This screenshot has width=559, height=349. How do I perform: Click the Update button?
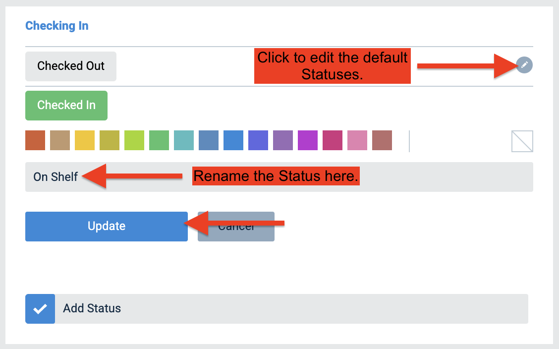point(106,227)
